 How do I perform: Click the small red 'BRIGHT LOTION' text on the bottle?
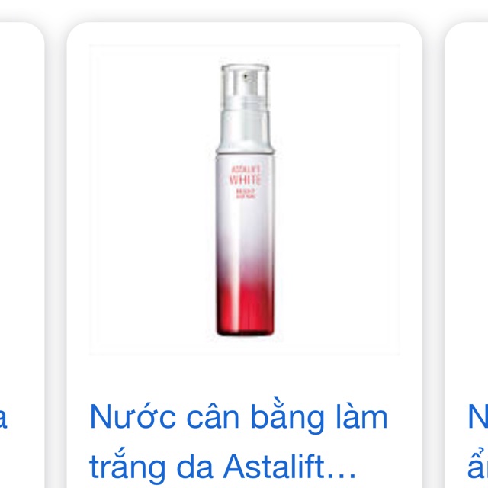pos(246,194)
